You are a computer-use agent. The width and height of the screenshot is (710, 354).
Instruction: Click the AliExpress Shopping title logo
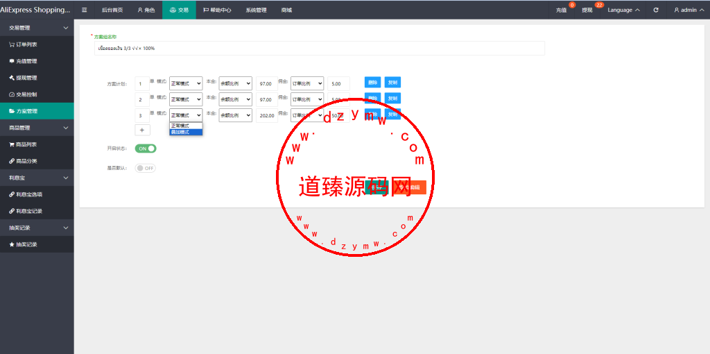[35, 10]
